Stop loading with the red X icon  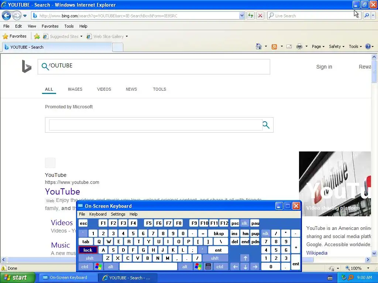[260, 15]
